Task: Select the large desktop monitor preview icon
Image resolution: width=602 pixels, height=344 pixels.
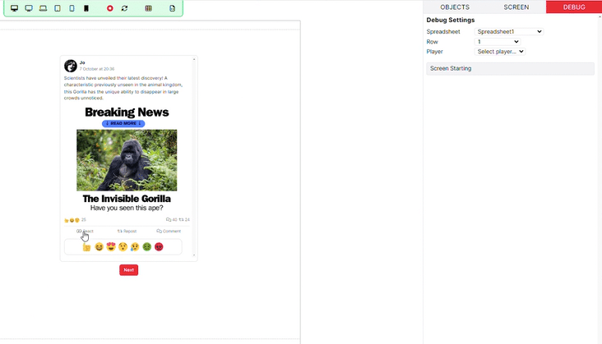Action: (14, 8)
